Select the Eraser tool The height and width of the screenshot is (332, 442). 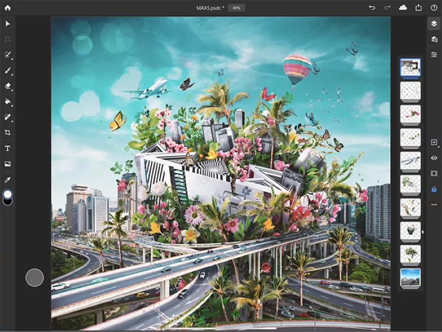click(x=8, y=86)
